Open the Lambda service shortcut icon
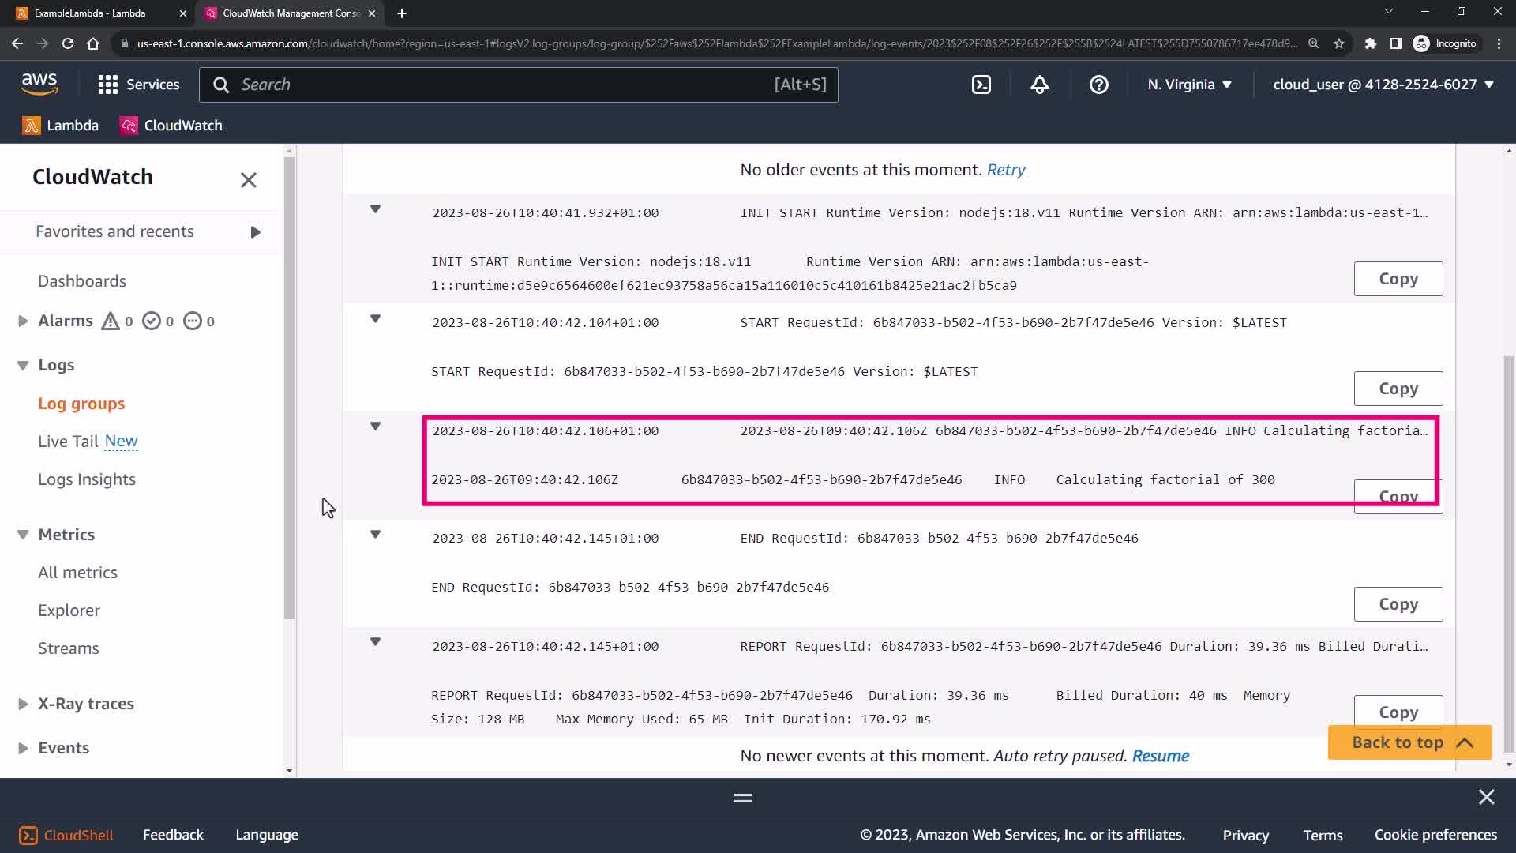The width and height of the screenshot is (1516, 853). [x=32, y=126]
